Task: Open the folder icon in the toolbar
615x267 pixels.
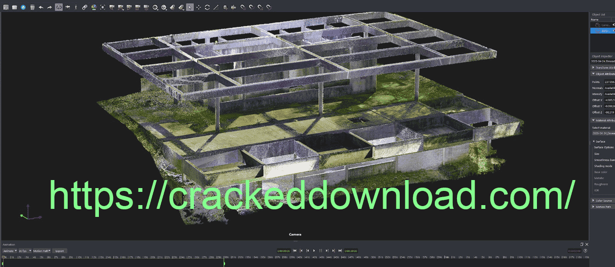Action: 15,7
